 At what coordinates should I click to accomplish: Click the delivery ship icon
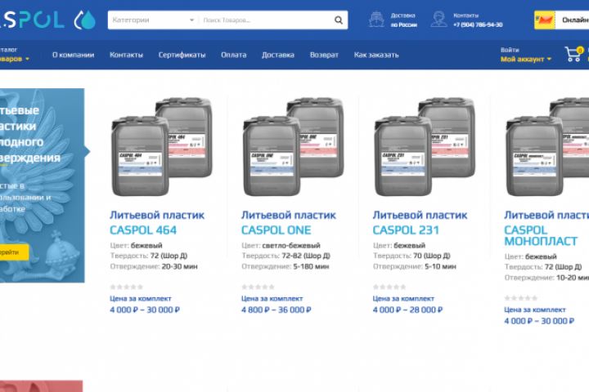[376, 20]
